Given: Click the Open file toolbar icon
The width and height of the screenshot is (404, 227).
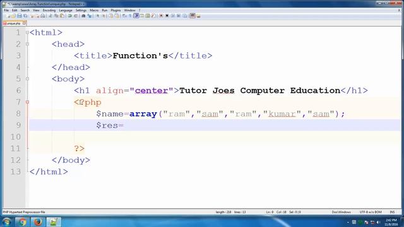Looking at the screenshot, I should pos(13,16).
